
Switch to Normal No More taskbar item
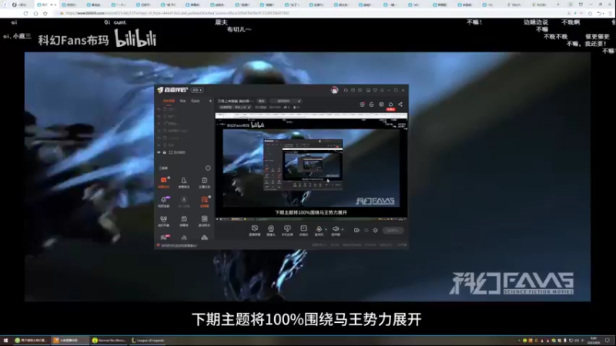(x=109, y=341)
